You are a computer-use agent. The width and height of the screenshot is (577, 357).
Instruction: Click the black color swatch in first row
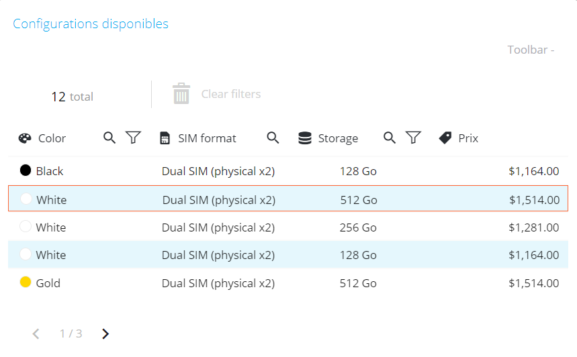(x=26, y=170)
